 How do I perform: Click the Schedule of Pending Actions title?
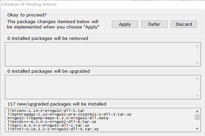tap(29, 4)
